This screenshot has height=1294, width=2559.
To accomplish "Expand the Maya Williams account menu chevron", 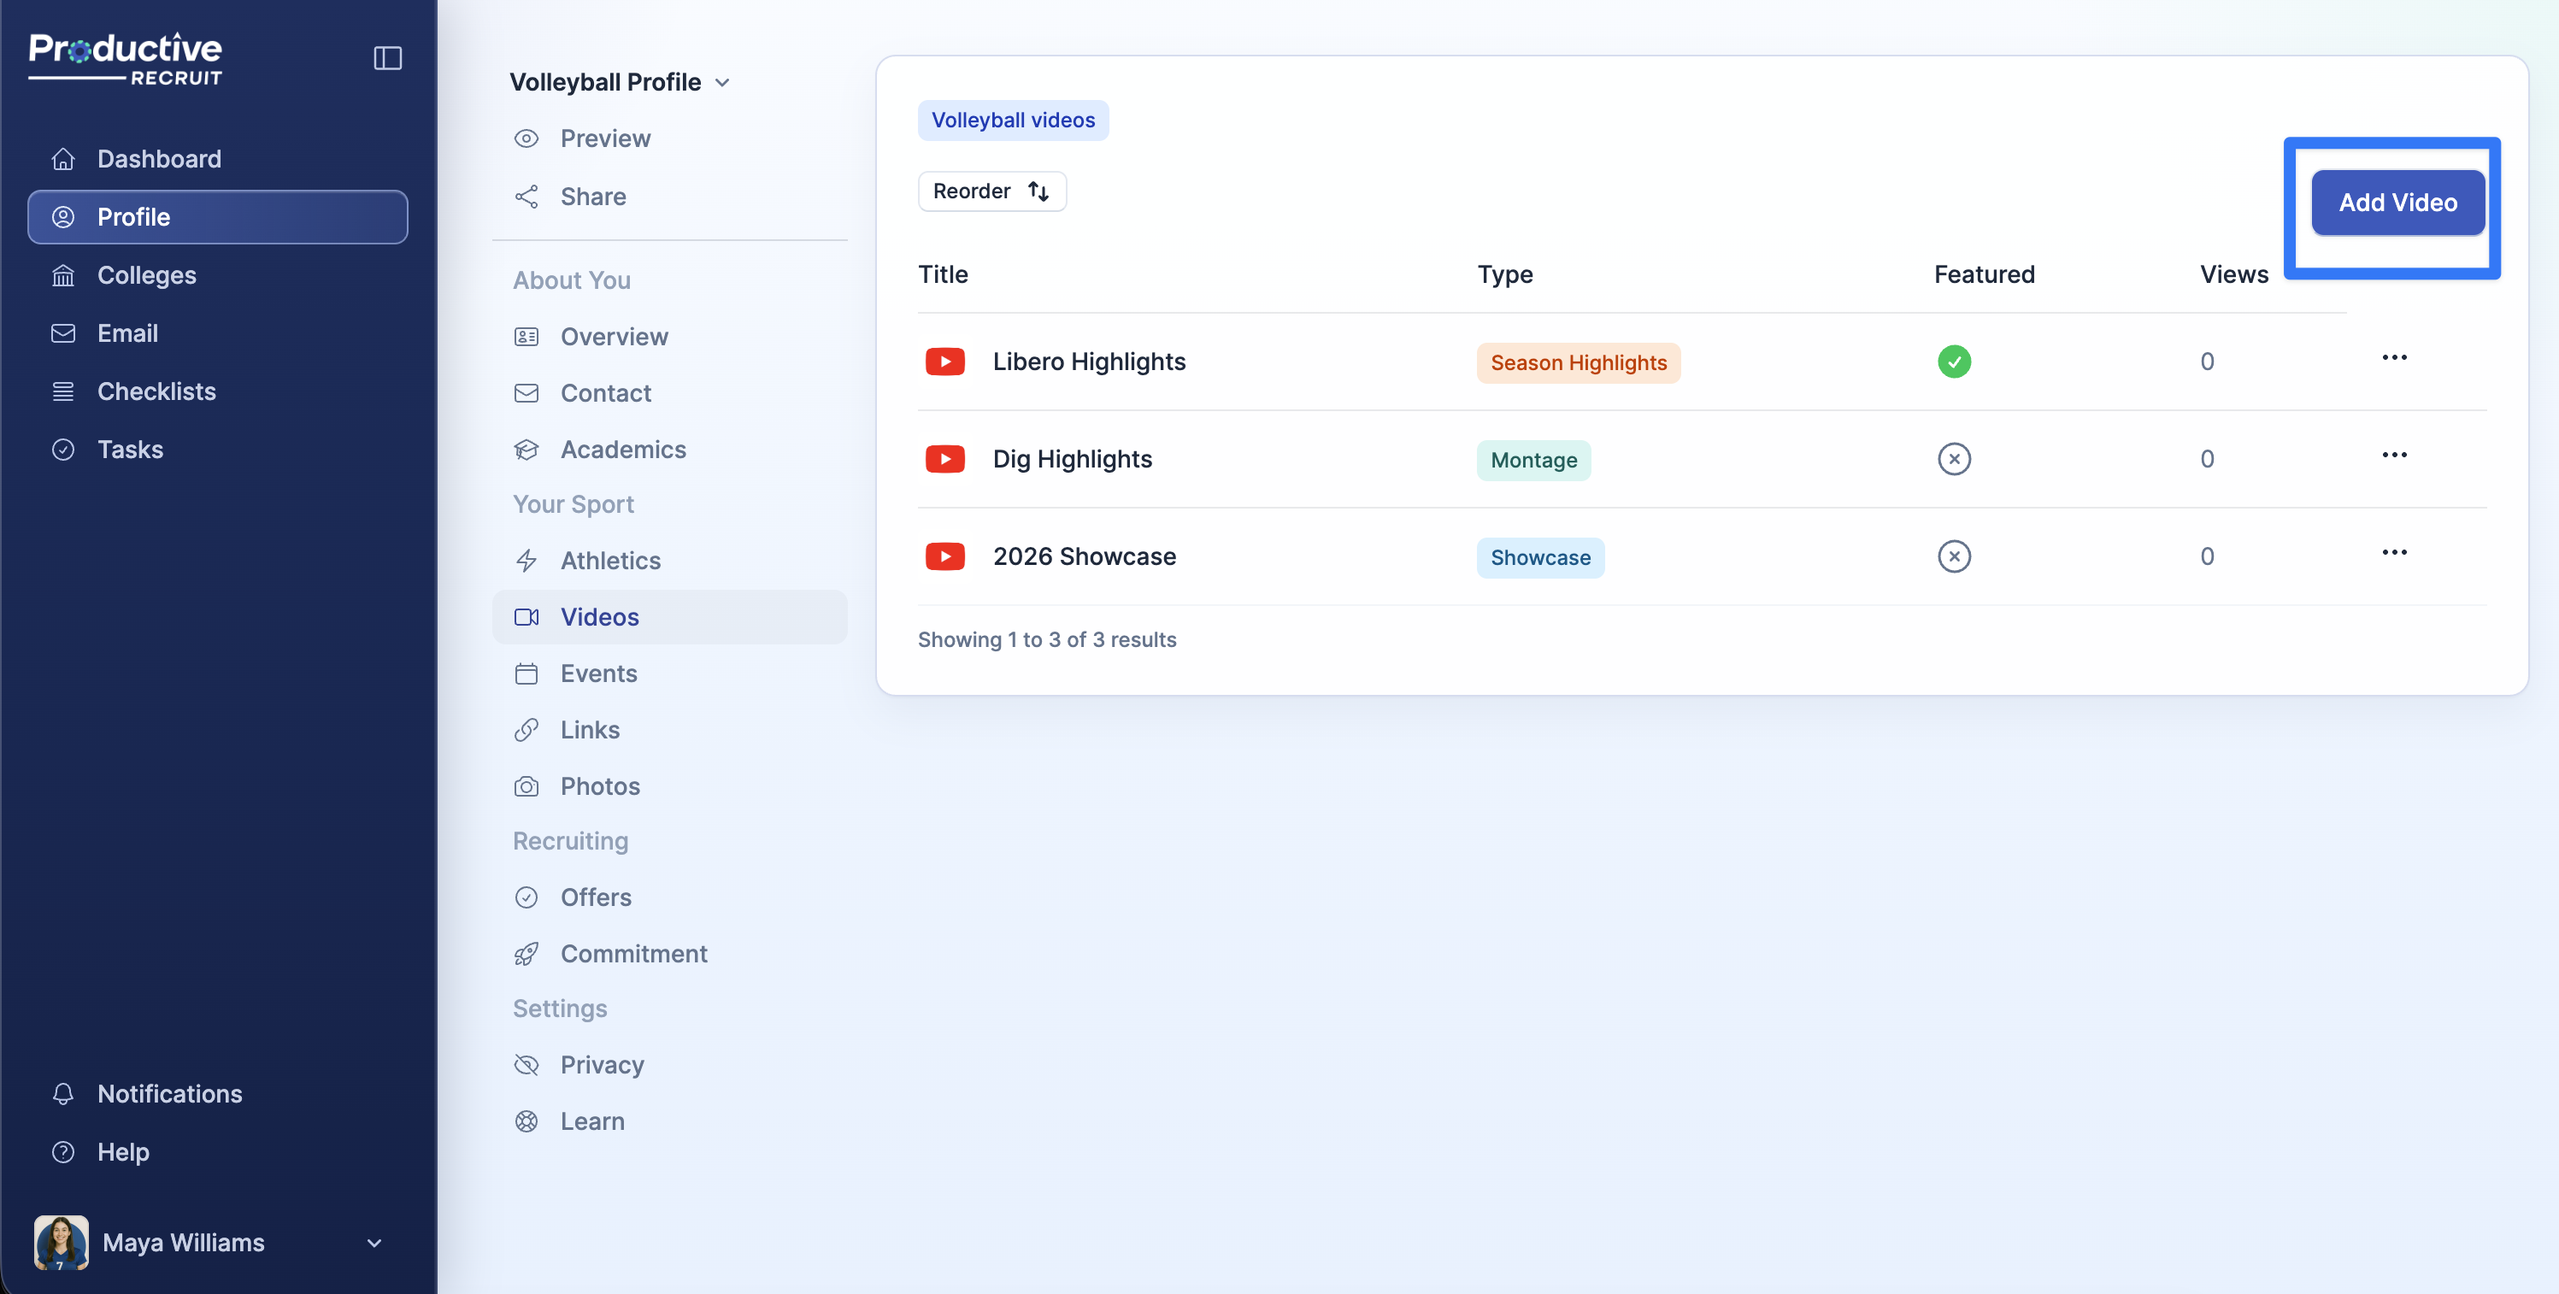I will (x=374, y=1243).
